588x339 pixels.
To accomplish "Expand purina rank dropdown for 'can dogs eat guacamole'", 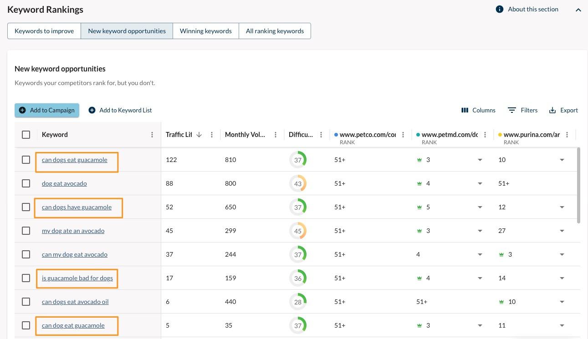I will pos(562,160).
